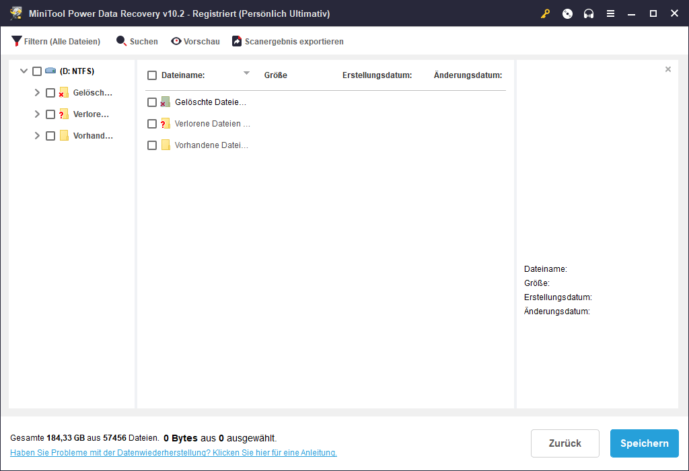
Task: Check the D: NTFS drive checkbox
Action: [37, 71]
